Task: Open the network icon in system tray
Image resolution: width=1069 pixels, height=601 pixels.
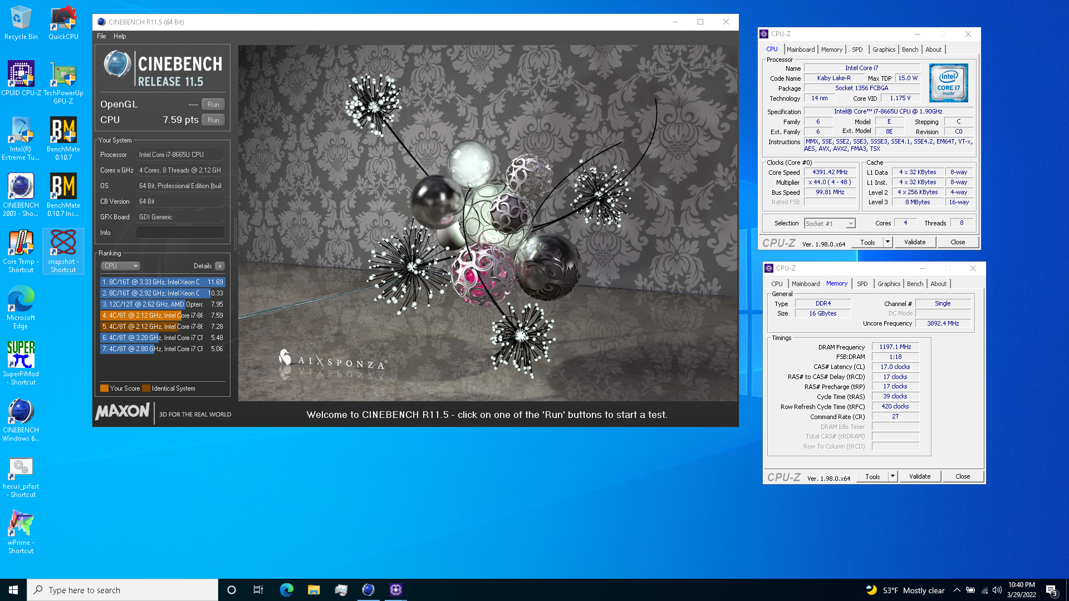Action: 984,590
